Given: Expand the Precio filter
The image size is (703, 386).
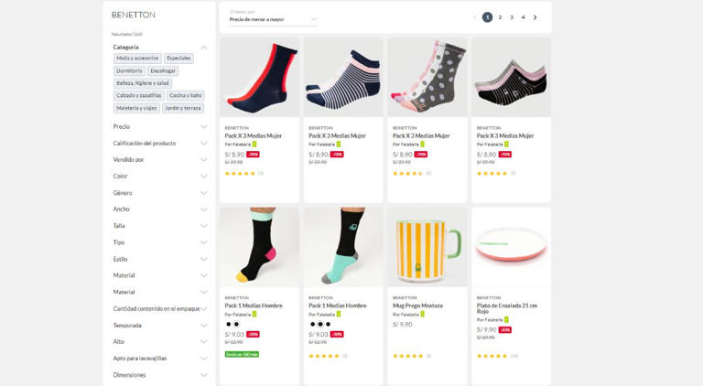Looking at the screenshot, I should 203,126.
